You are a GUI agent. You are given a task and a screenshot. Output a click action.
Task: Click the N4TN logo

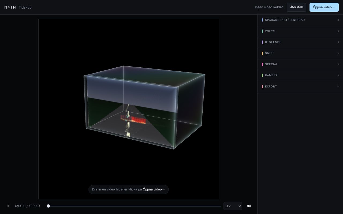pyautogui.click(x=10, y=7)
